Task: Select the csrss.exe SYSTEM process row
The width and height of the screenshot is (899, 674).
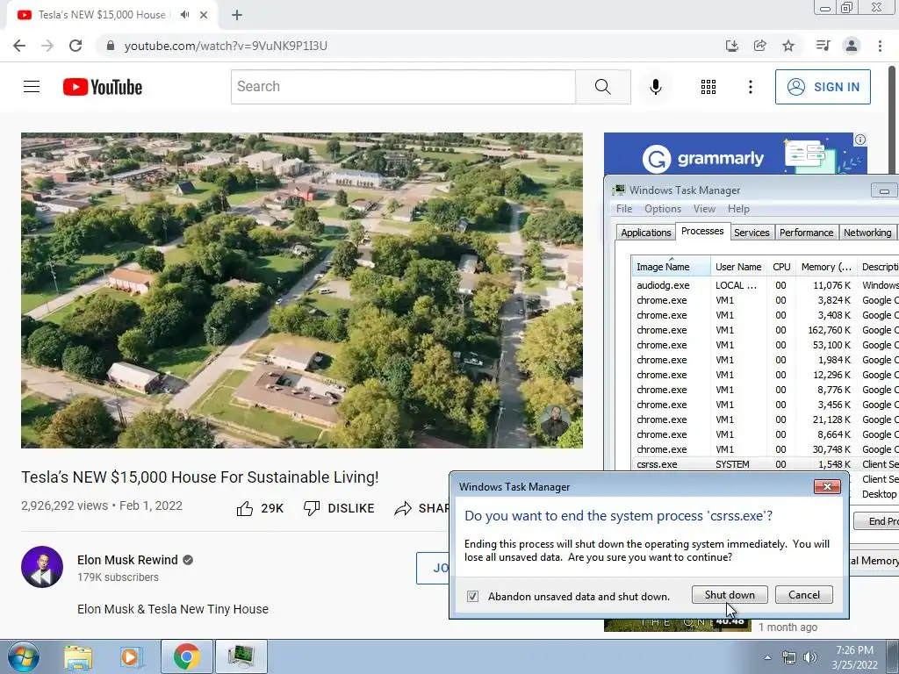Action: (x=765, y=464)
